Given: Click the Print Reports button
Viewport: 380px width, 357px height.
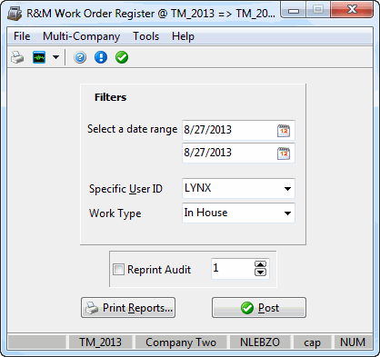Looking at the screenshot, I should 128,308.
